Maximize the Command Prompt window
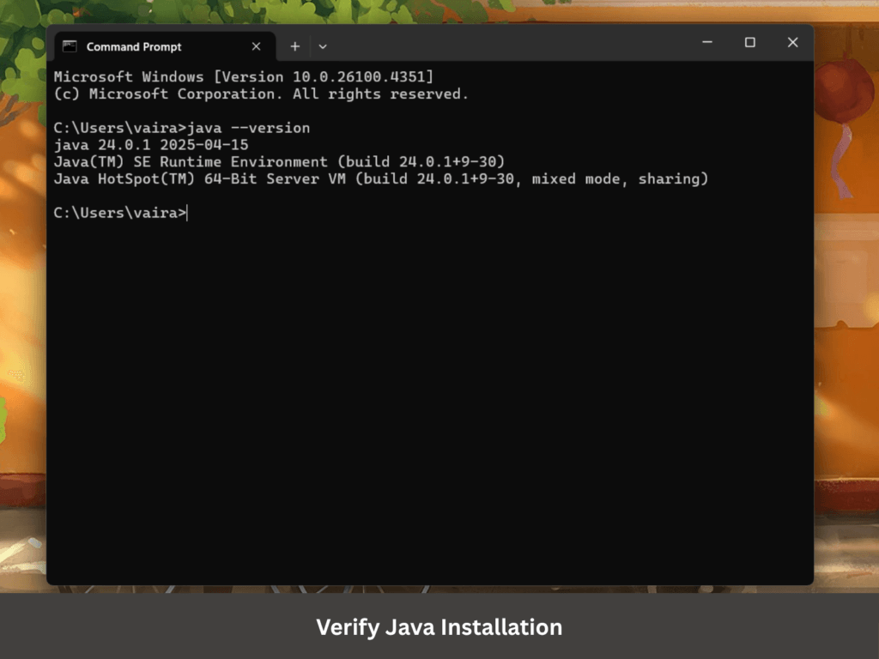 (749, 42)
